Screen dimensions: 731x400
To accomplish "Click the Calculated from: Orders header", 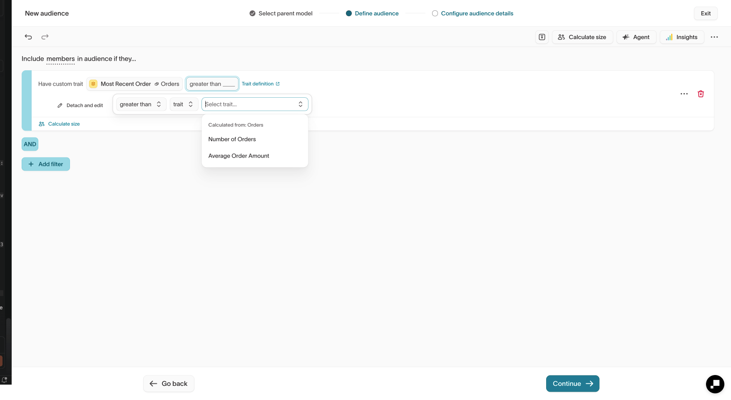I will pyautogui.click(x=236, y=125).
